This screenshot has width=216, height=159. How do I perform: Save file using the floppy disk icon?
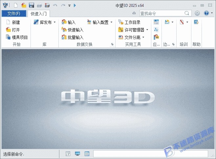tap(32, 6)
